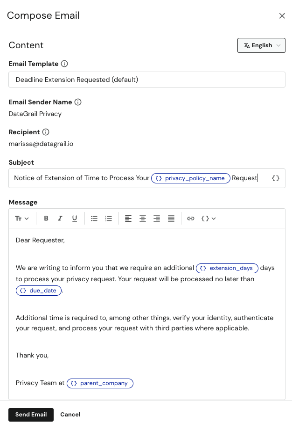Insert a hyperlink into the message
The height and width of the screenshot is (423, 292).
coord(191,218)
